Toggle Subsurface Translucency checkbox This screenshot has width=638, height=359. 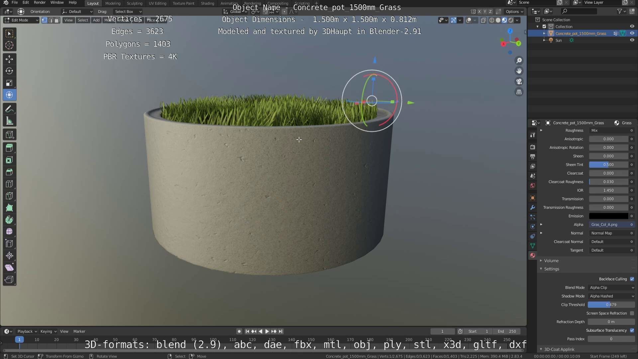tap(632, 330)
